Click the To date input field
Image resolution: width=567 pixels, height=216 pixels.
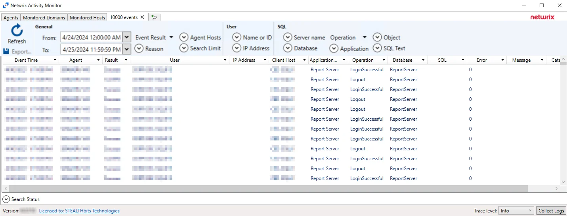[92, 49]
